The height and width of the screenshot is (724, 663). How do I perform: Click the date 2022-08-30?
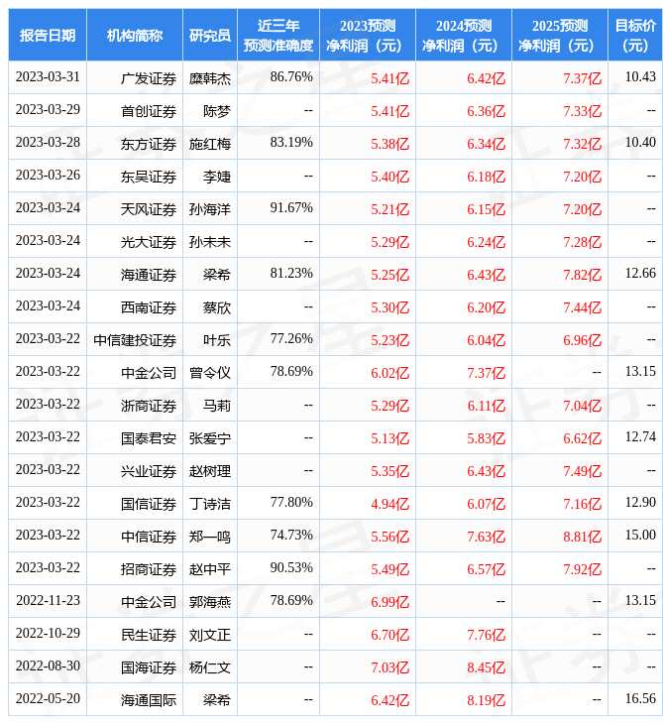(48, 666)
